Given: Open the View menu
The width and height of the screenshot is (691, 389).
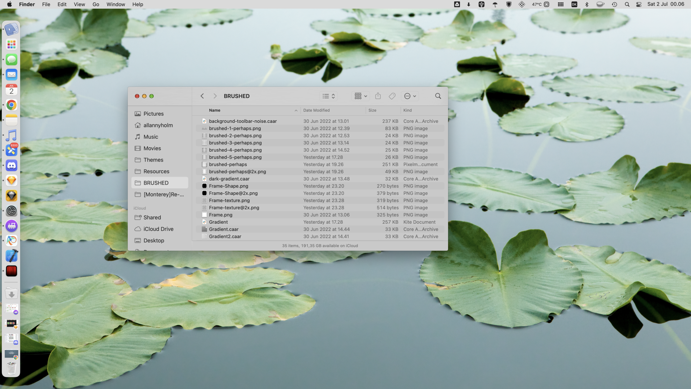Looking at the screenshot, I should [79, 4].
